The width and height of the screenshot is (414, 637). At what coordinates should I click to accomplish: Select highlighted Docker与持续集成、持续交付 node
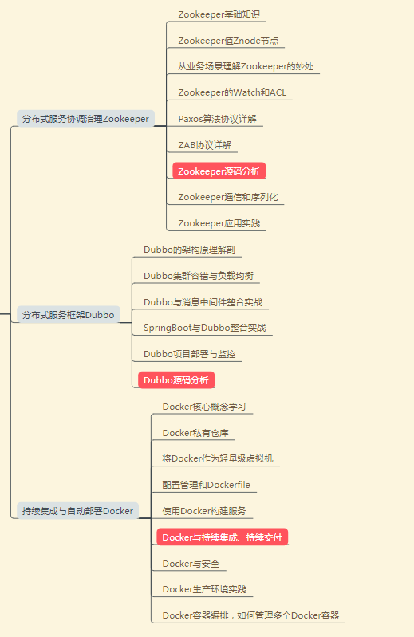pyautogui.click(x=223, y=537)
